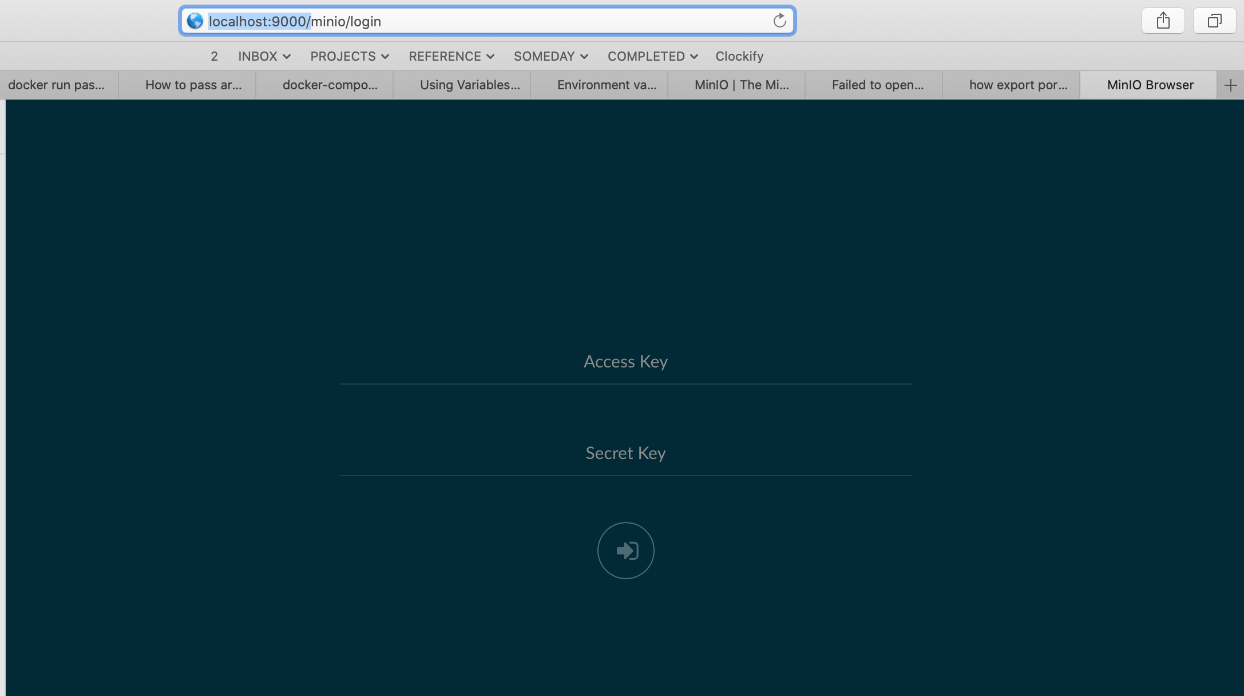
Task: Expand the INBOX bookmarks folder
Action: (264, 56)
